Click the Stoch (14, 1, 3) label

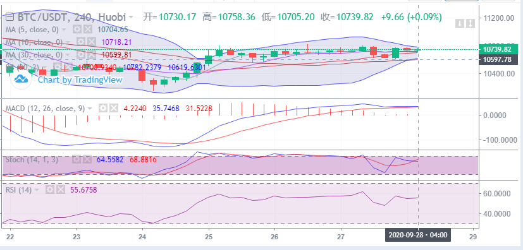(32, 160)
